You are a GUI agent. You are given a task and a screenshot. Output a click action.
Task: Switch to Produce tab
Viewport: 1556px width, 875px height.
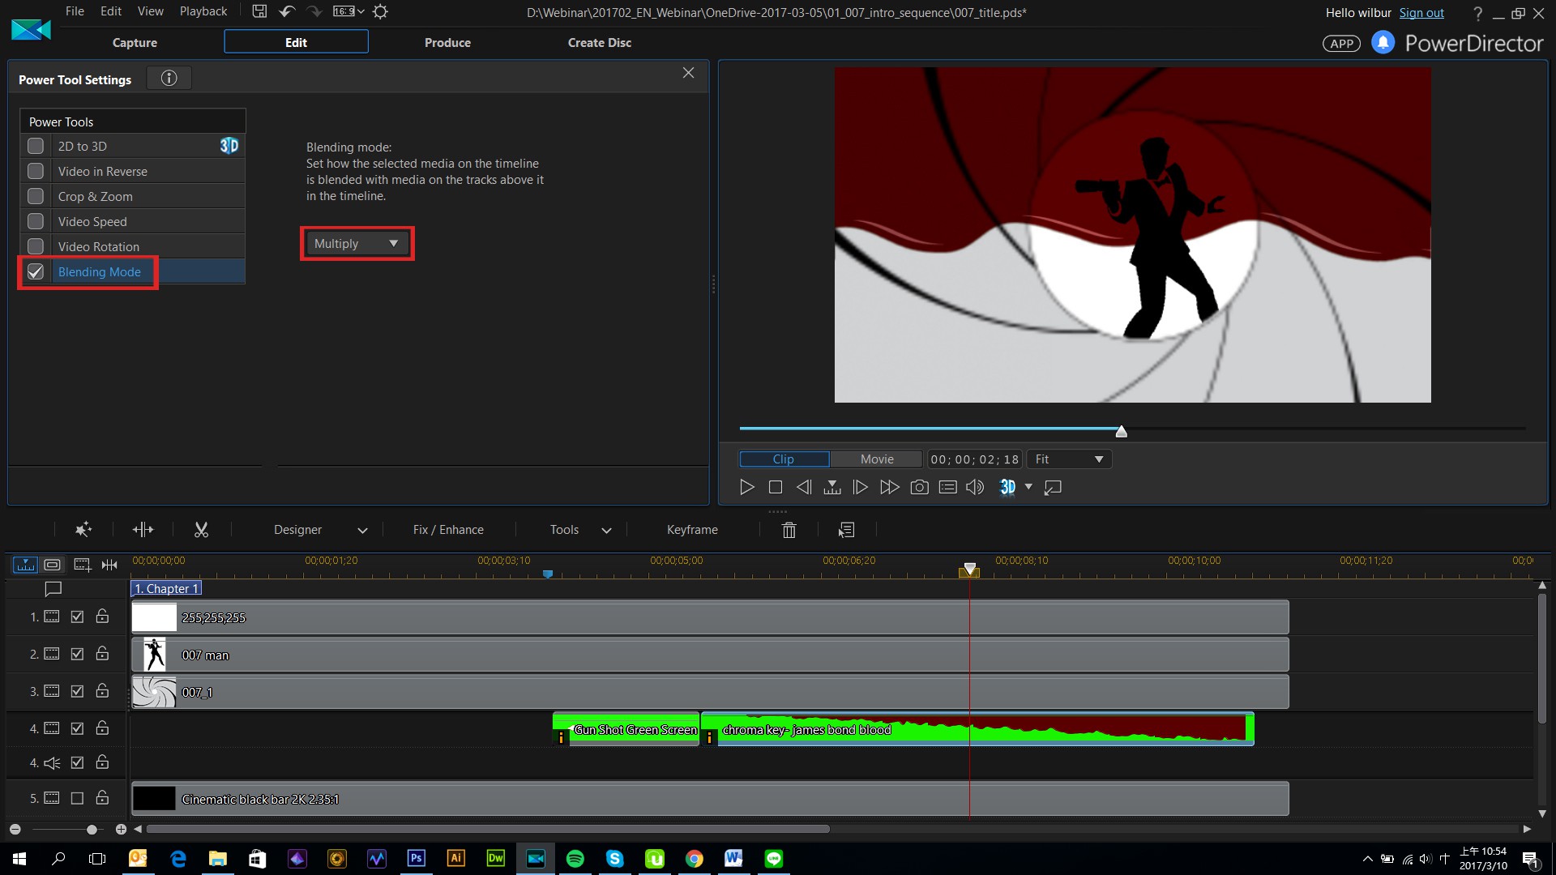point(447,42)
